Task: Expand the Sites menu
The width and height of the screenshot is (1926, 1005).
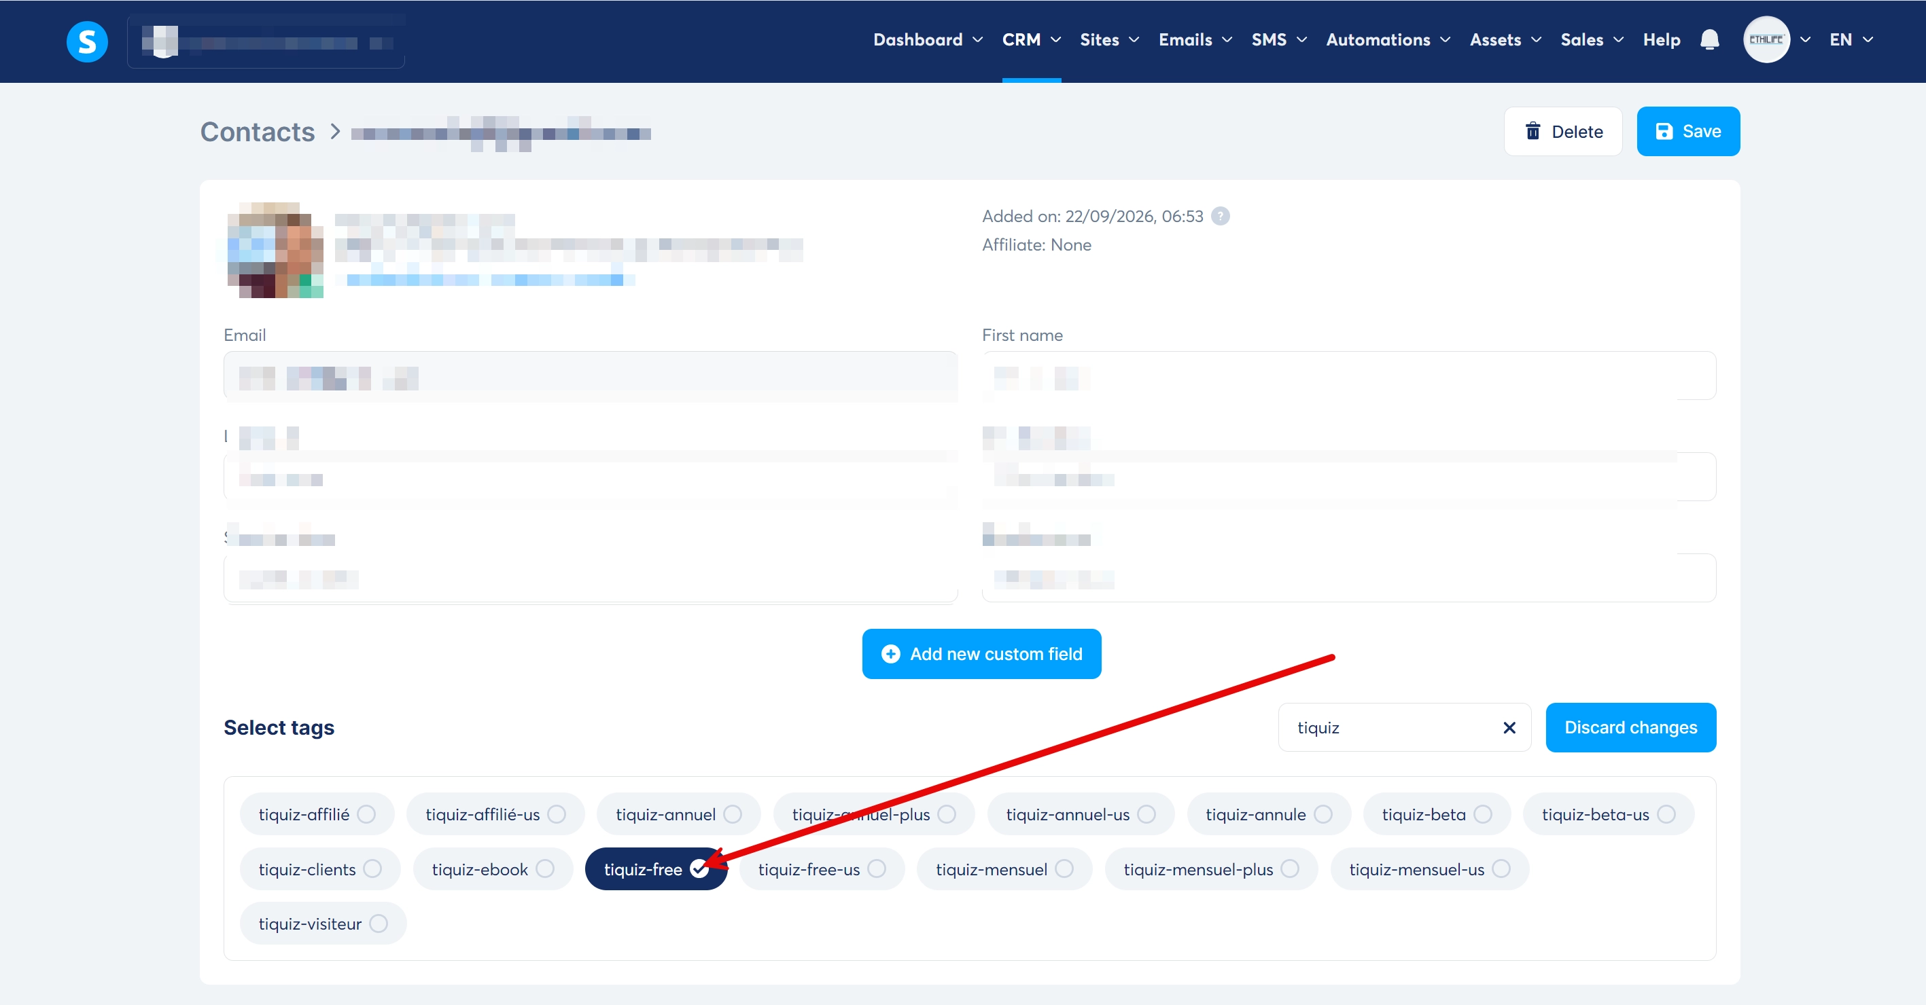Action: 1110,39
